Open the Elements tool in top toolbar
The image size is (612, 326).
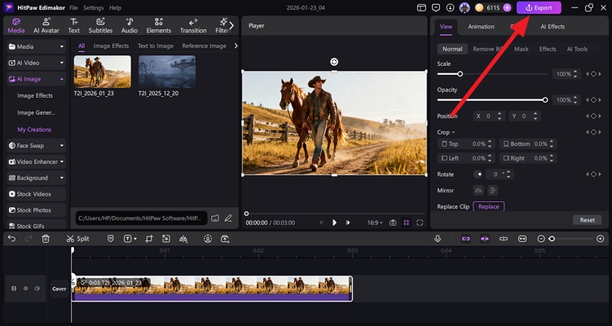pyautogui.click(x=158, y=25)
